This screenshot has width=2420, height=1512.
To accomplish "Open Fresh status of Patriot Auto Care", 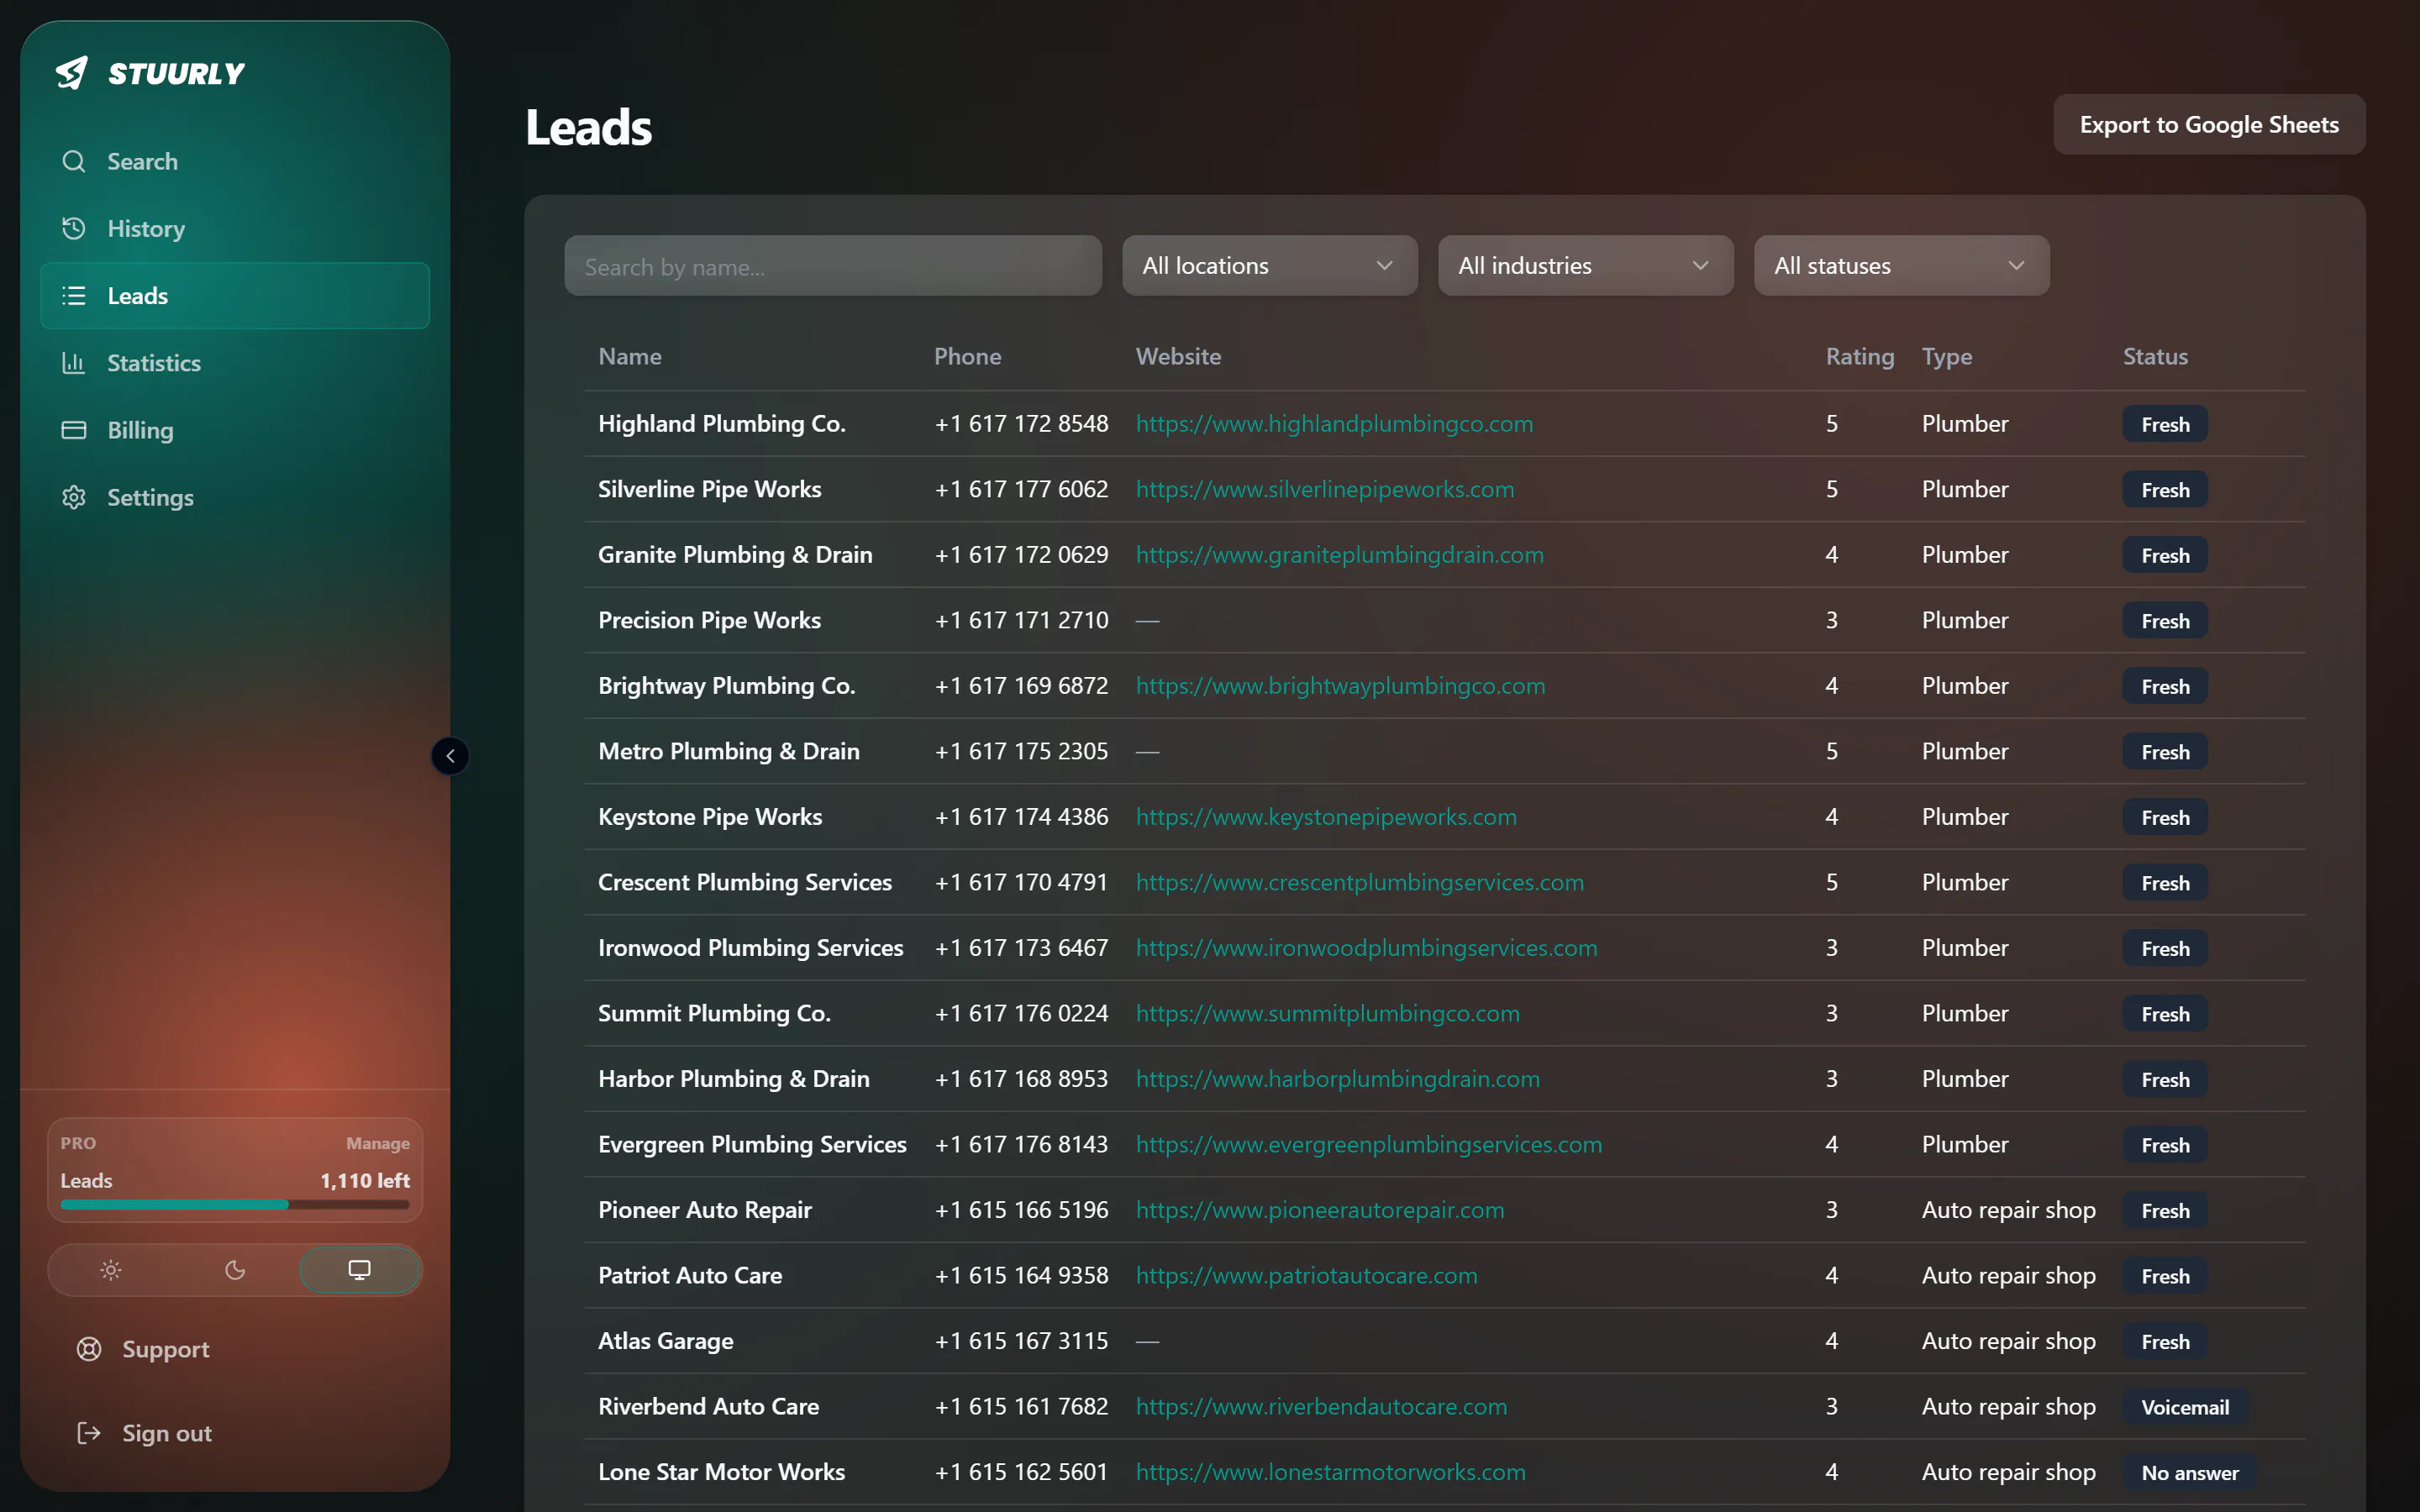I will point(2165,1276).
